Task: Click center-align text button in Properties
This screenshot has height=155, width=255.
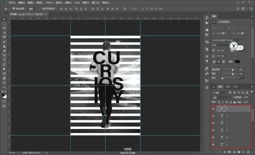Action: (219, 62)
